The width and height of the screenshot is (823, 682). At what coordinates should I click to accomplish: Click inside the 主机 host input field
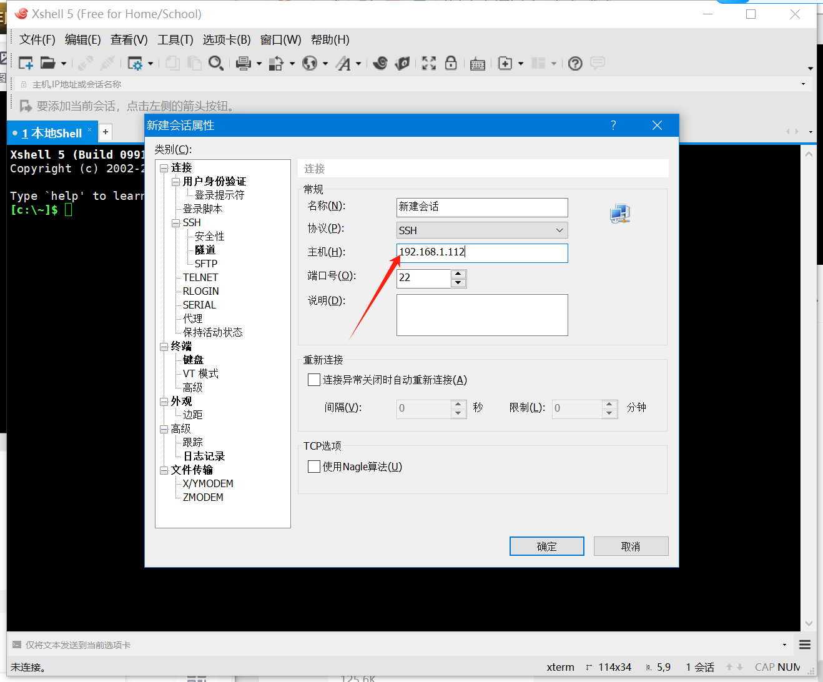tap(481, 253)
